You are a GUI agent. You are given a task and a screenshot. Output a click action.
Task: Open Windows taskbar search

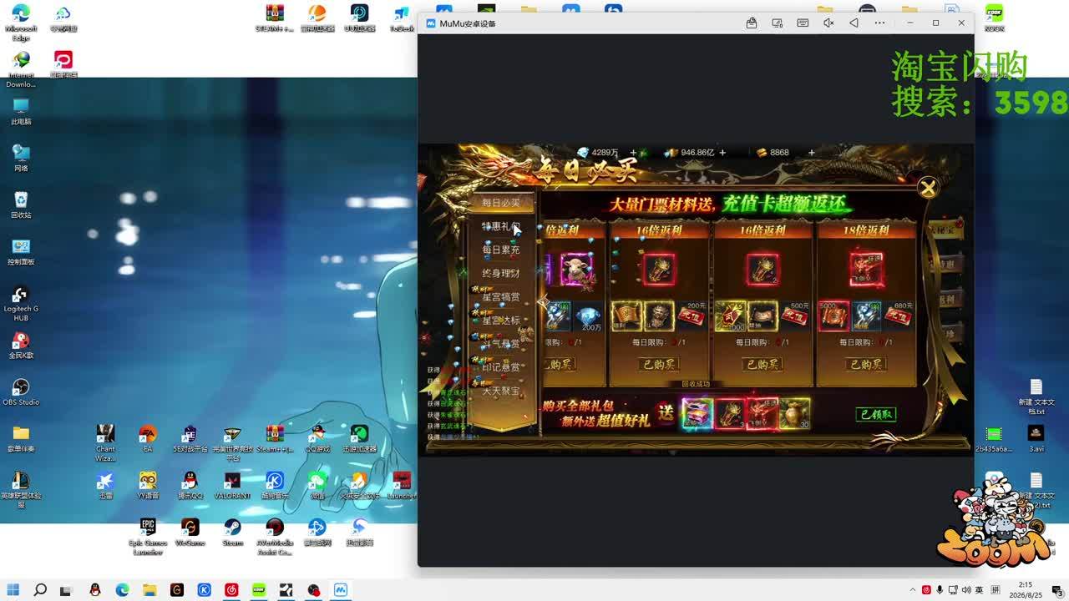[x=40, y=590]
